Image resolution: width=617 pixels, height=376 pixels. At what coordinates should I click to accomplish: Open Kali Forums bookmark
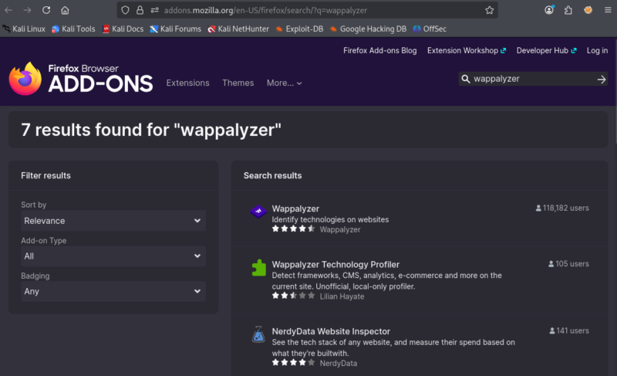[176, 29]
